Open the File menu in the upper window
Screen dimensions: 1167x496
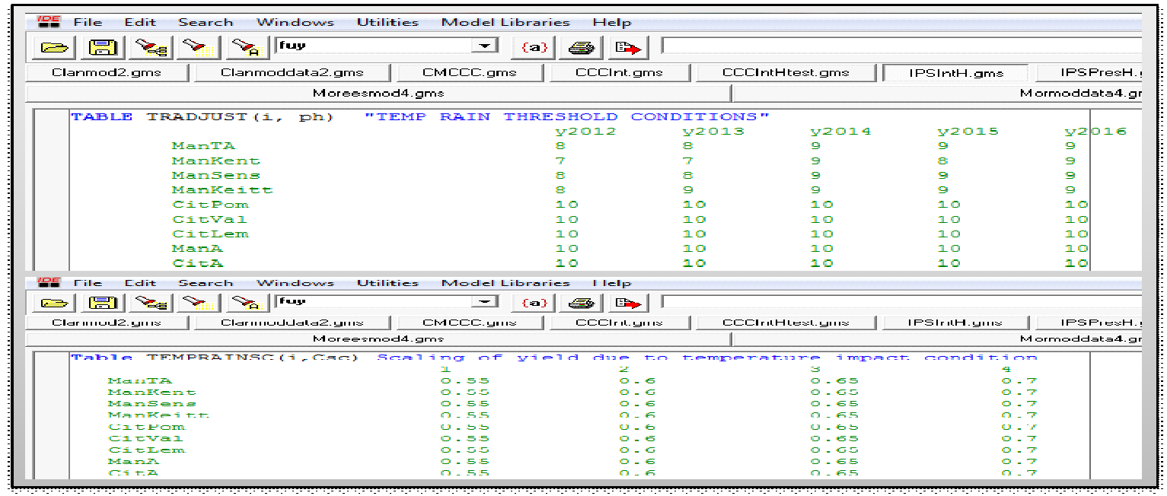[x=88, y=22]
